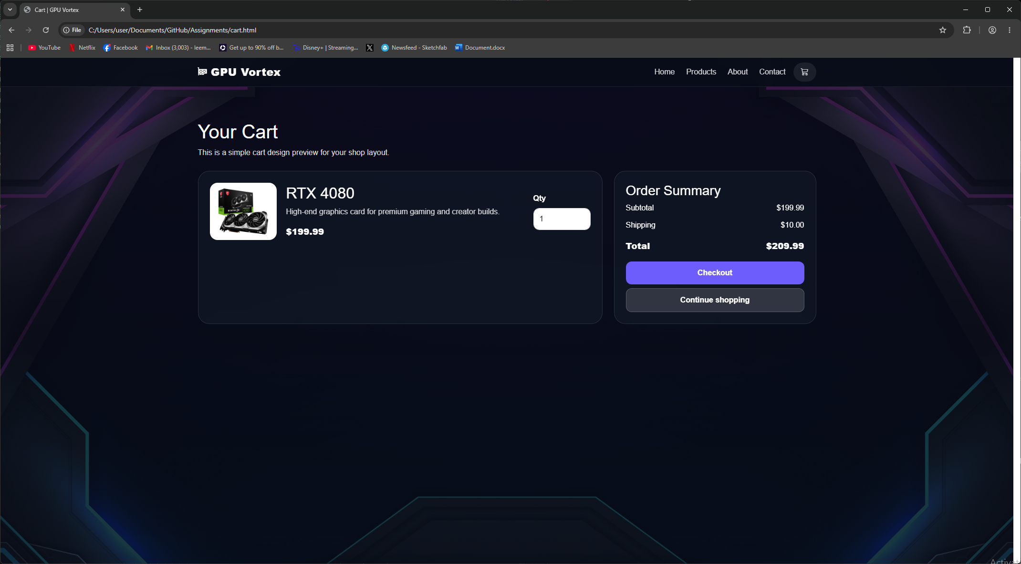Bookmark this page with the star icon
The width and height of the screenshot is (1021, 564).
click(943, 30)
